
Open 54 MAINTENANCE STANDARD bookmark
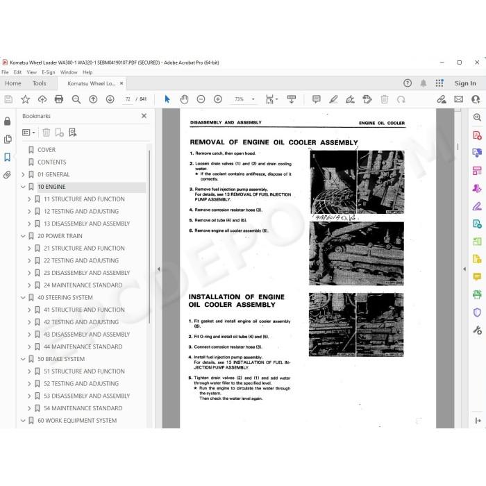83,408
